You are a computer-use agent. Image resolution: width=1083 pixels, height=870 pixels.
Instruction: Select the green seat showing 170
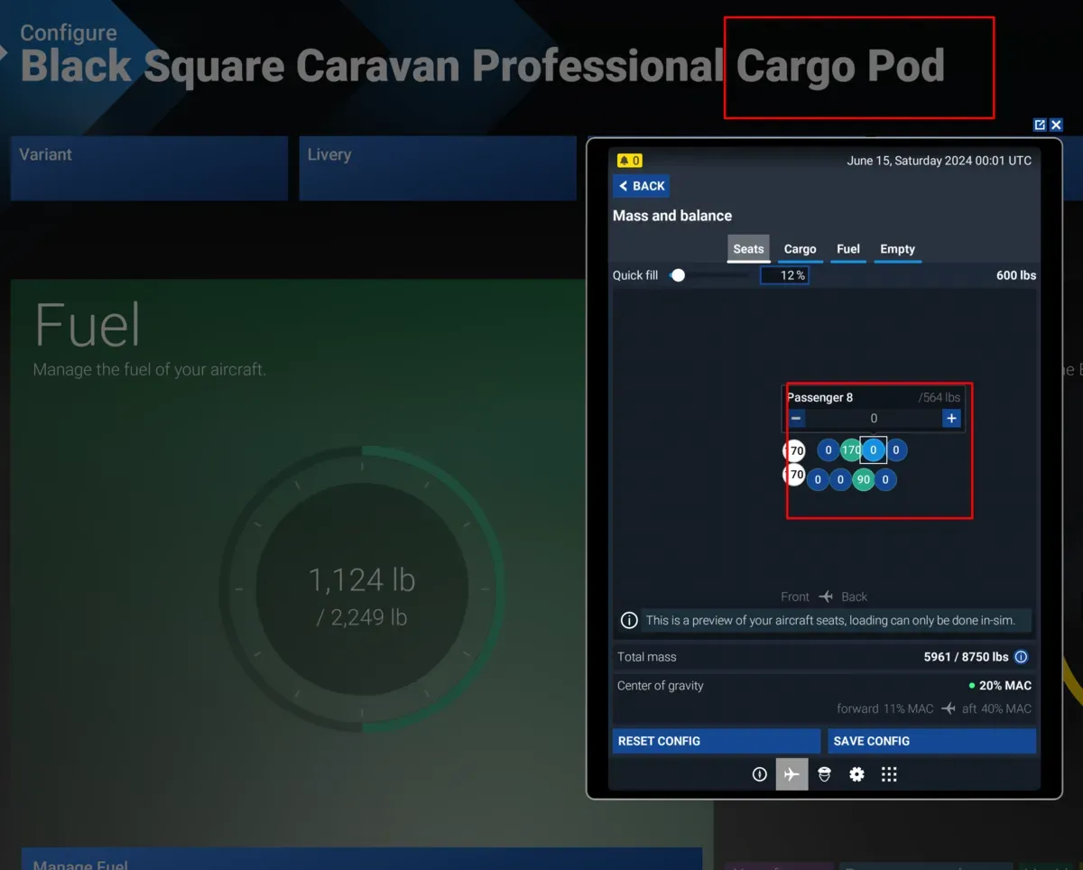851,449
